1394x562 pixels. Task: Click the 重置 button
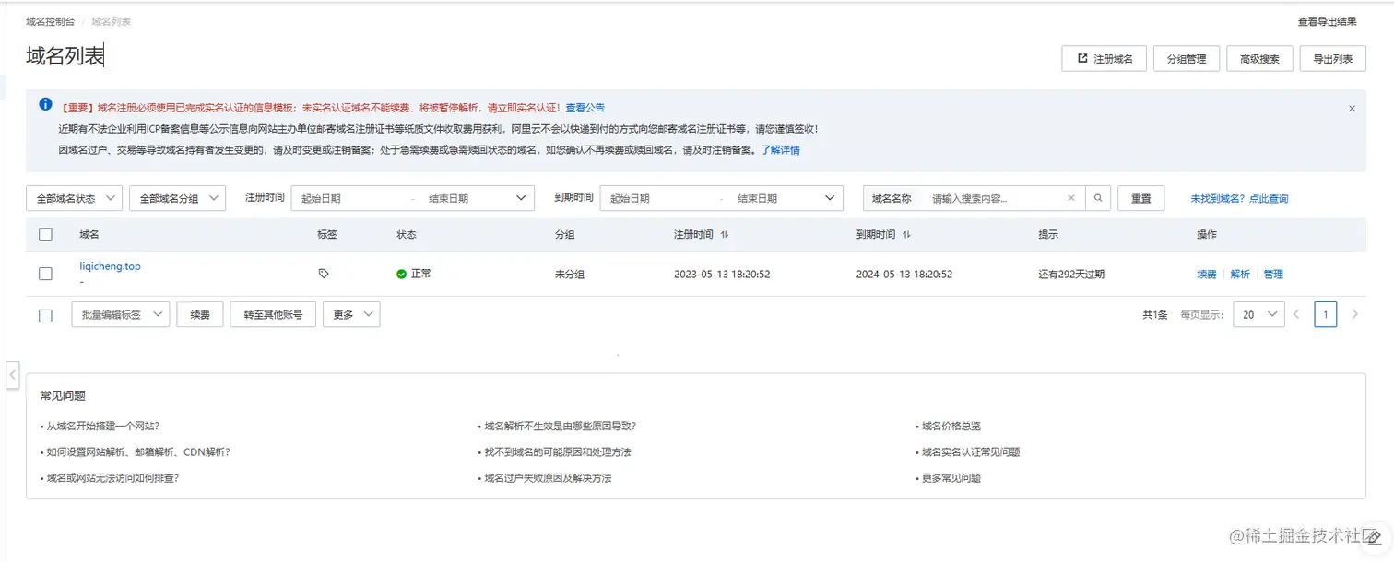pos(1141,198)
